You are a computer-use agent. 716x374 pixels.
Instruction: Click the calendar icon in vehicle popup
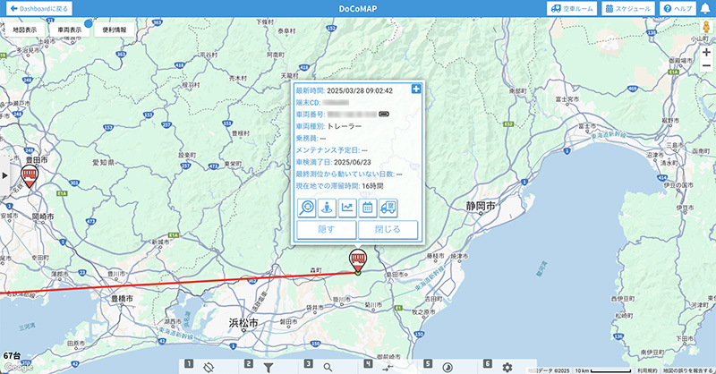point(368,208)
